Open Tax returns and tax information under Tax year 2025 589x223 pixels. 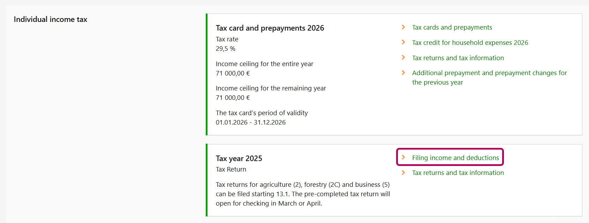(458, 173)
